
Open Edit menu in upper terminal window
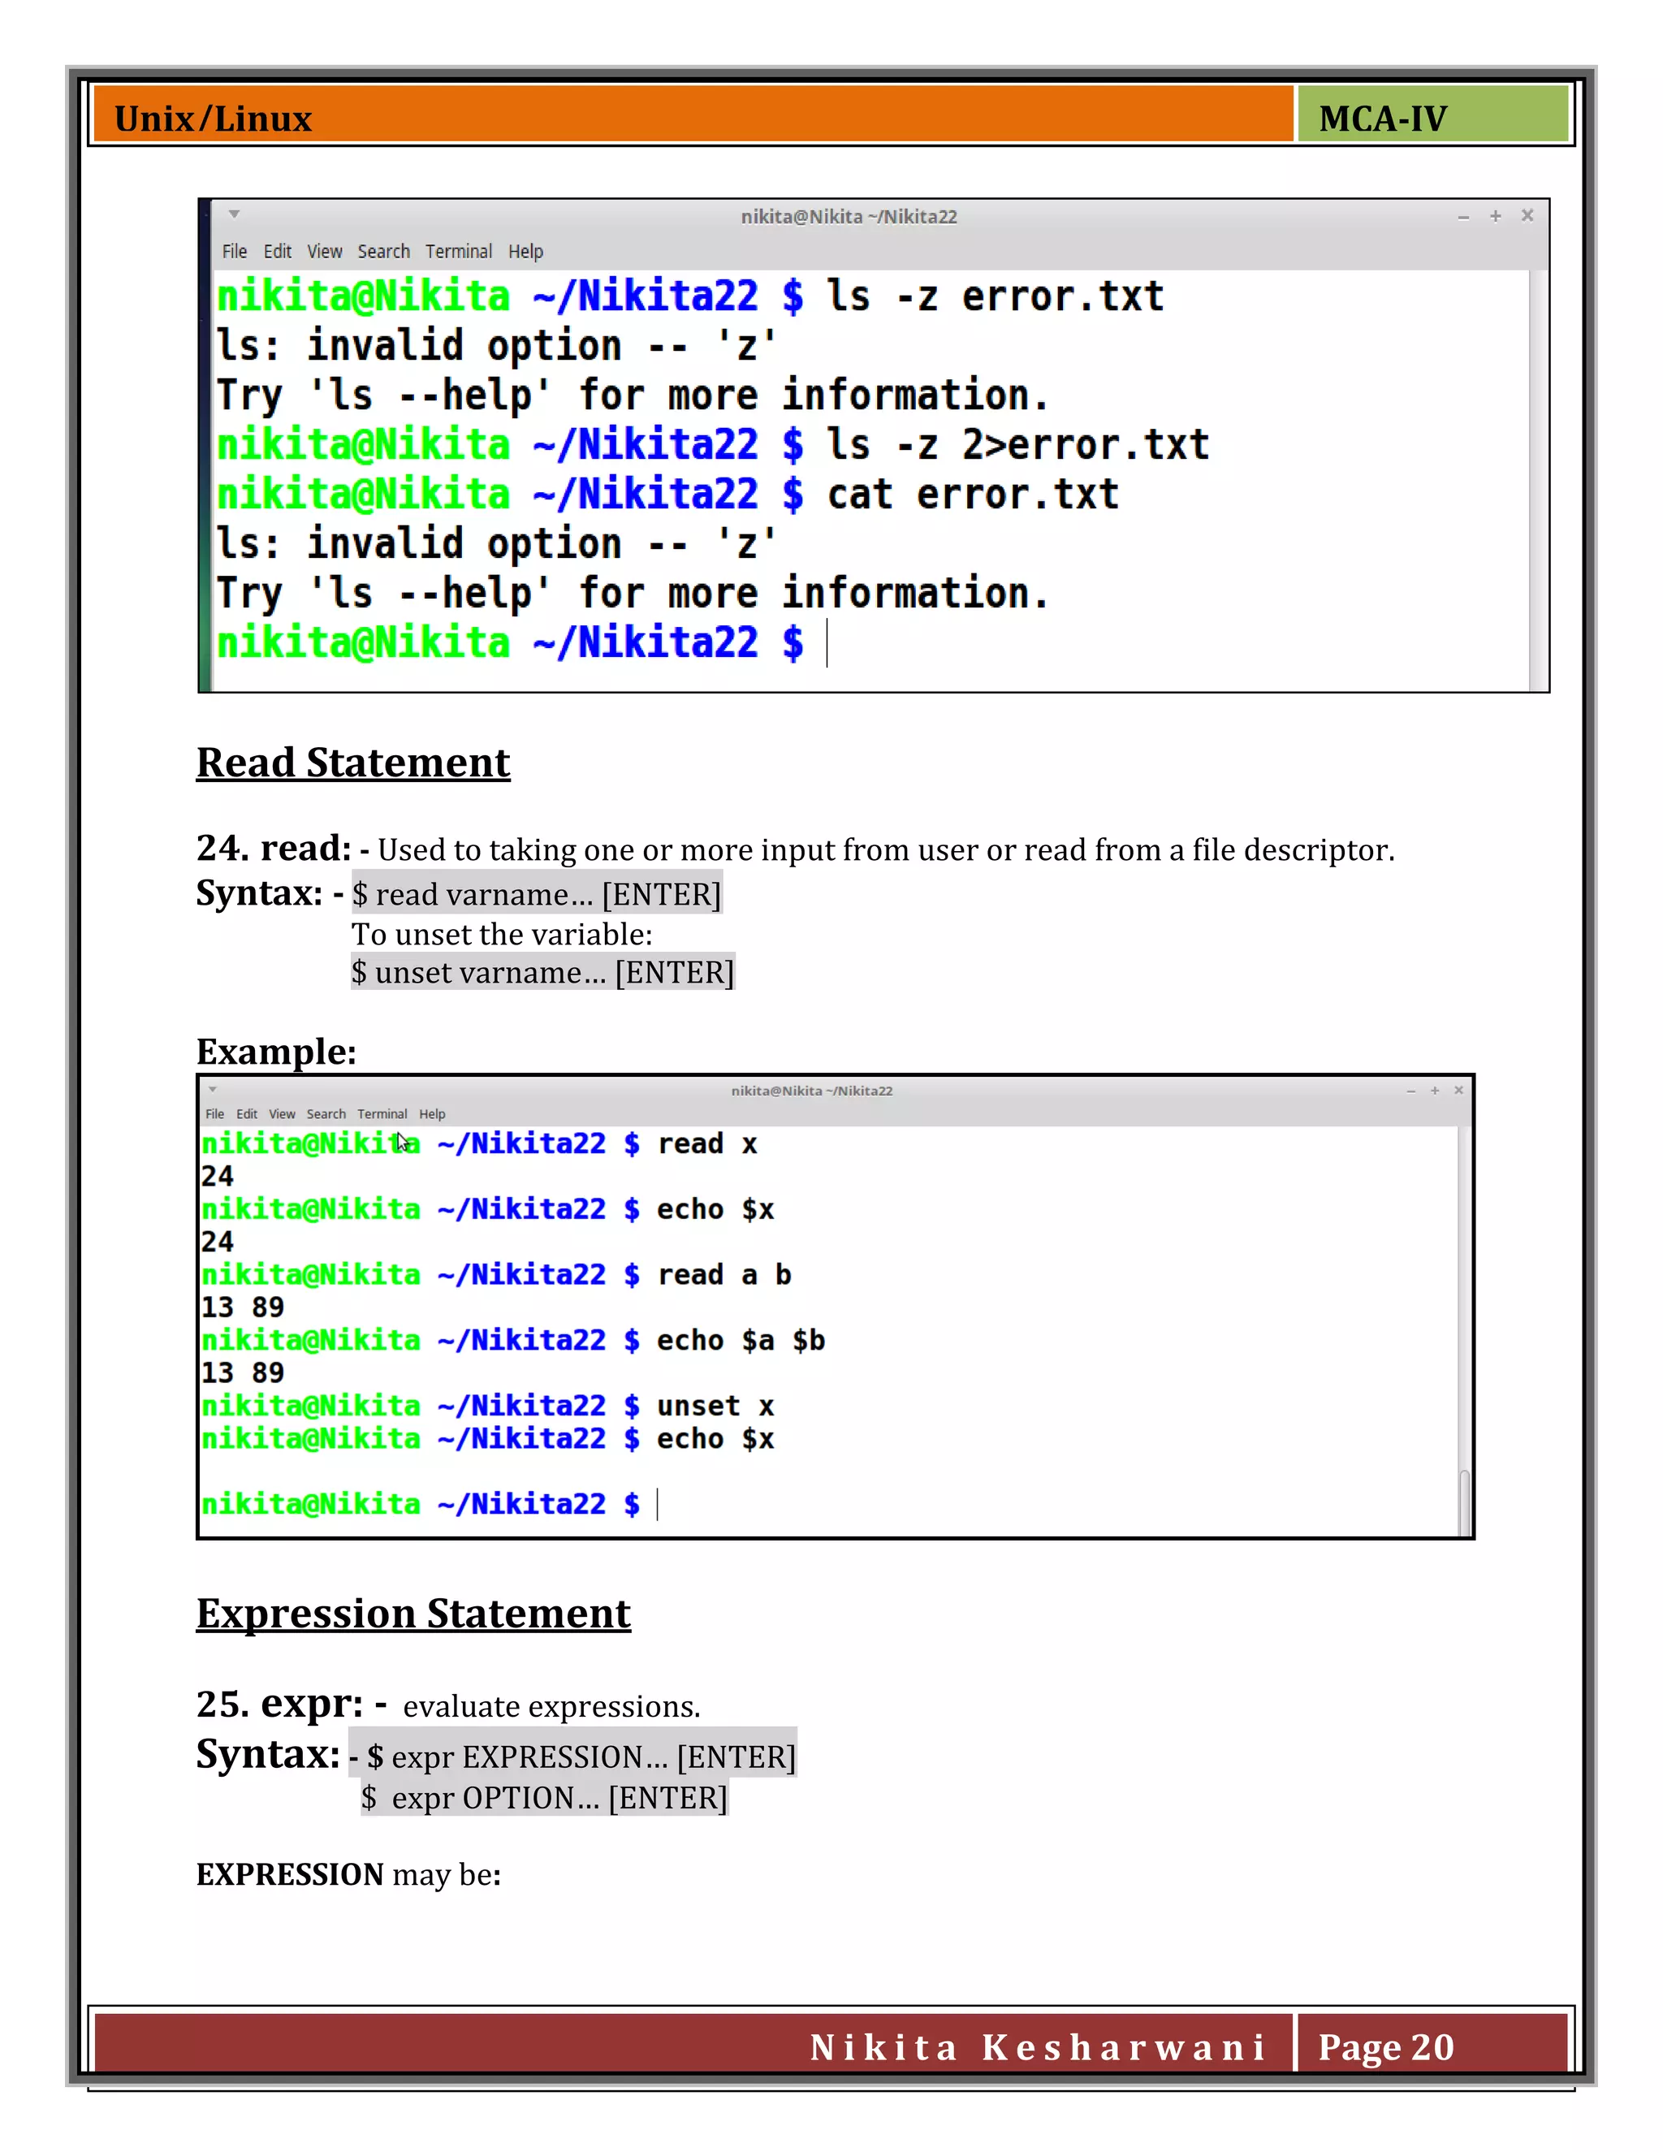pos(277,251)
